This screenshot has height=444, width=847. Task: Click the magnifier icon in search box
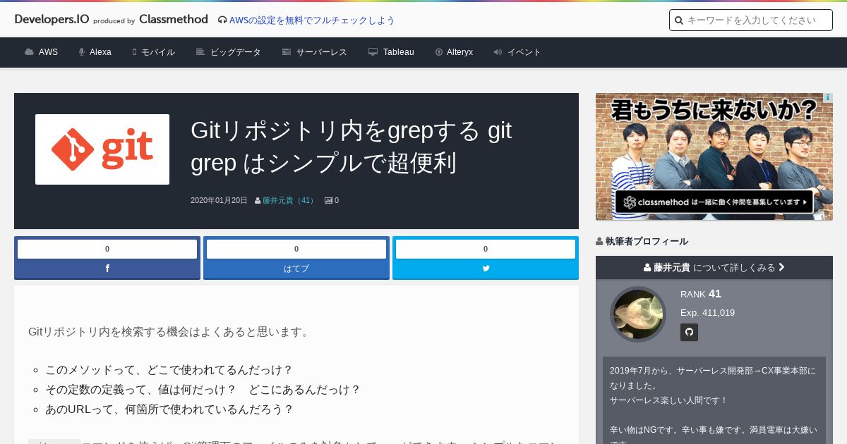tap(679, 20)
